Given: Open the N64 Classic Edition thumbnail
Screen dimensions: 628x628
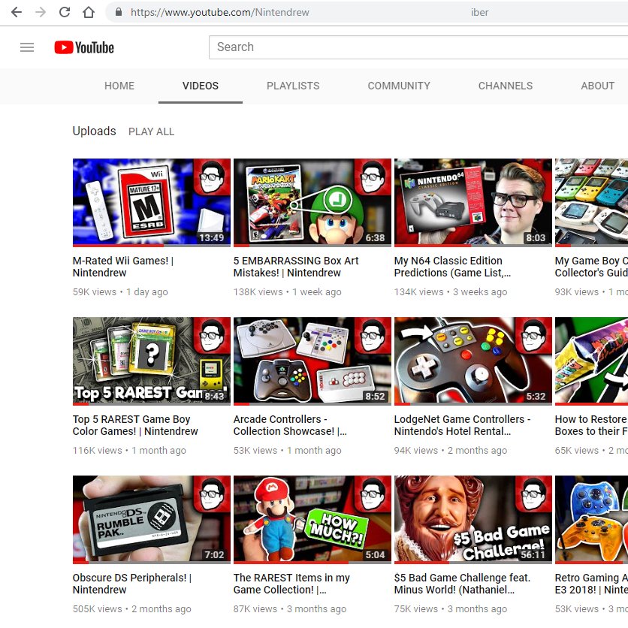Looking at the screenshot, I should (473, 203).
